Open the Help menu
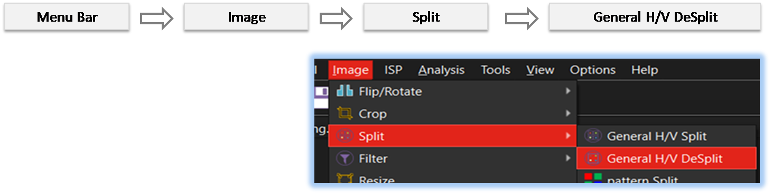The image size is (773, 196). pyautogui.click(x=645, y=70)
